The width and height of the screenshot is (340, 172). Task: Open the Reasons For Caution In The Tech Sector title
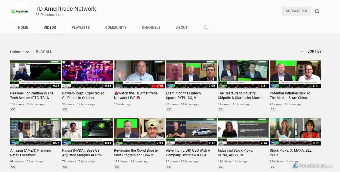(x=32, y=95)
